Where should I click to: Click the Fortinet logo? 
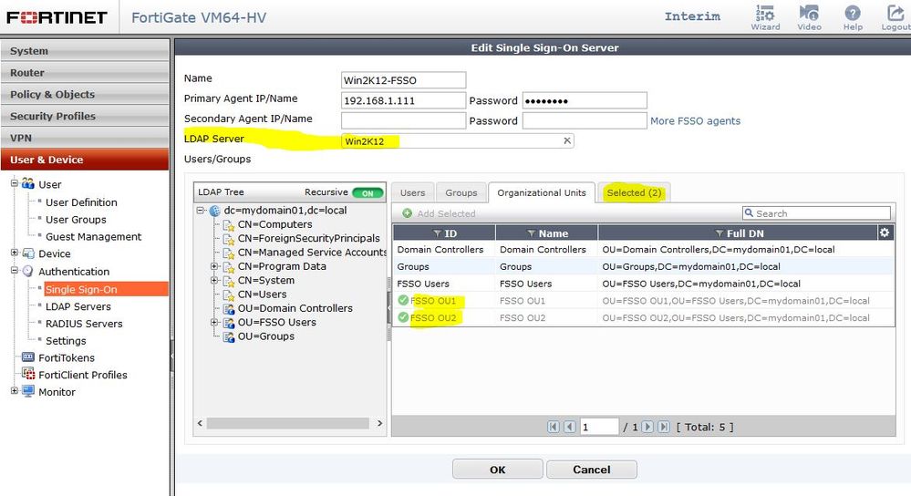57,16
